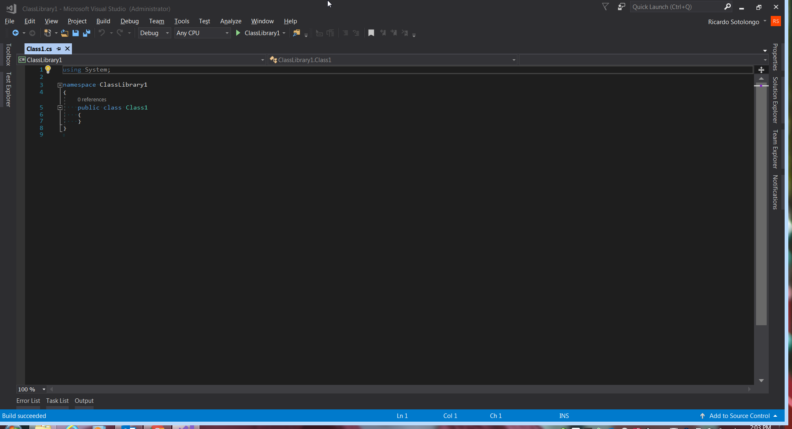This screenshot has width=792, height=429.
Task: Click the editor split window handle
Action: click(761, 70)
